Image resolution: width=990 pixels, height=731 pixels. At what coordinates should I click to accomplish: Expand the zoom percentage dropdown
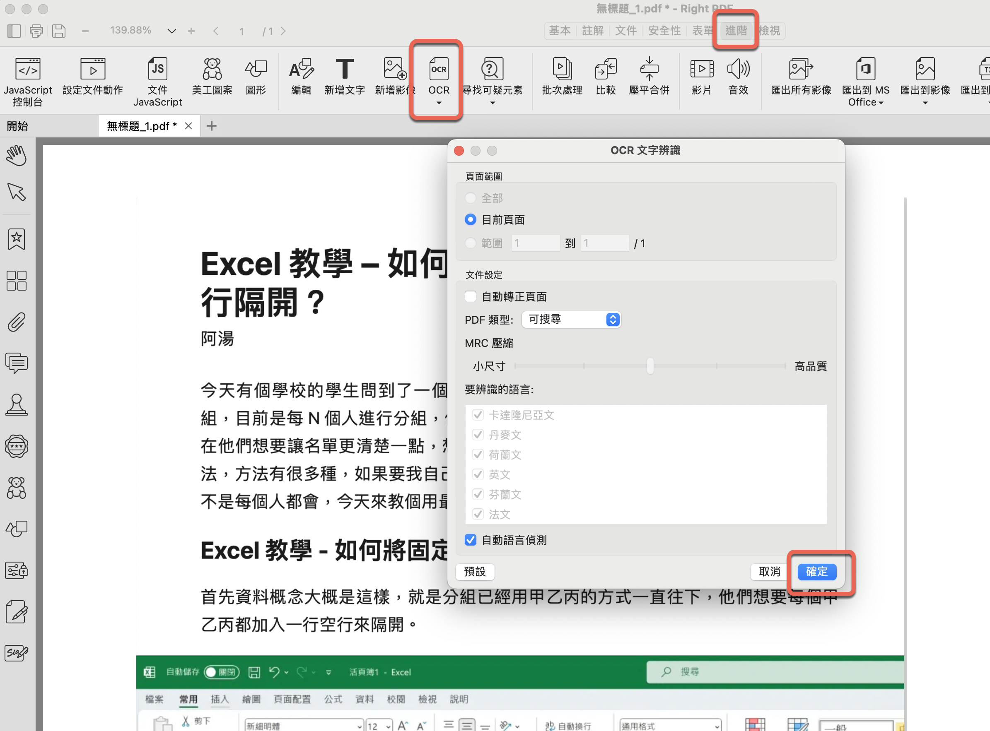point(172,31)
